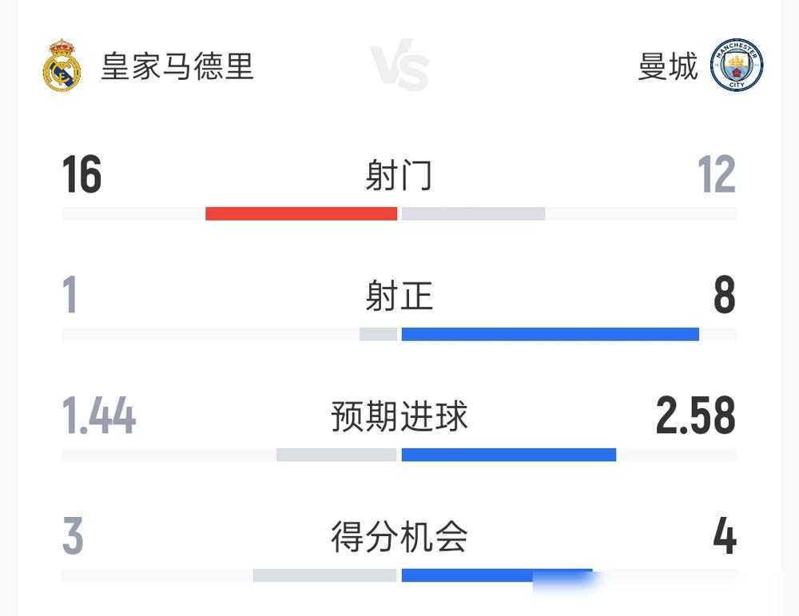
Task: Select the 得分机会 stat label
Action: pos(399,537)
